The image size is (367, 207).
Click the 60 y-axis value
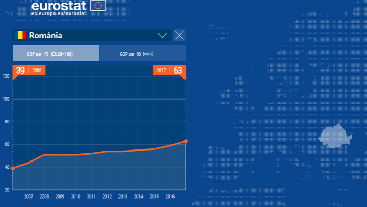pyautogui.click(x=7, y=144)
